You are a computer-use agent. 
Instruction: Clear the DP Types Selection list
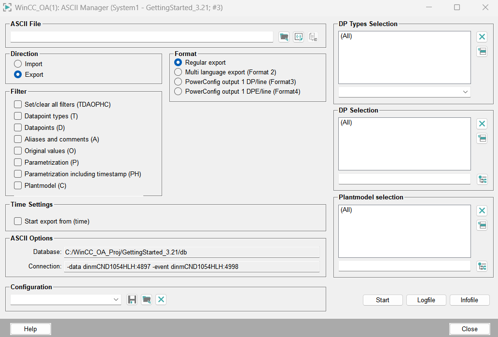482,37
